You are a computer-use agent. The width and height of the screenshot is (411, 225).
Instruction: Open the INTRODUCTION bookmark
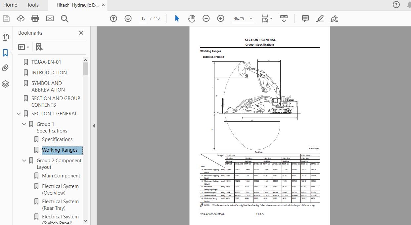pos(49,73)
